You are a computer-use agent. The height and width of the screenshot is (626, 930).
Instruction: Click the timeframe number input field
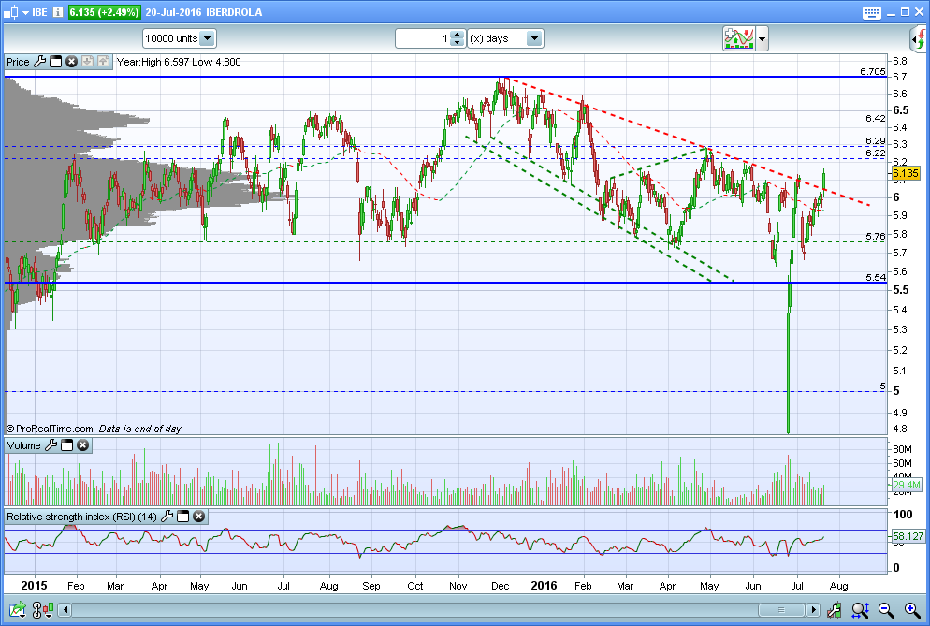424,38
